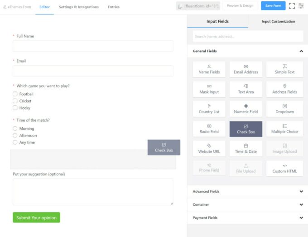308x237 pixels.
Task: Add a Dropdown field
Action: click(284, 109)
